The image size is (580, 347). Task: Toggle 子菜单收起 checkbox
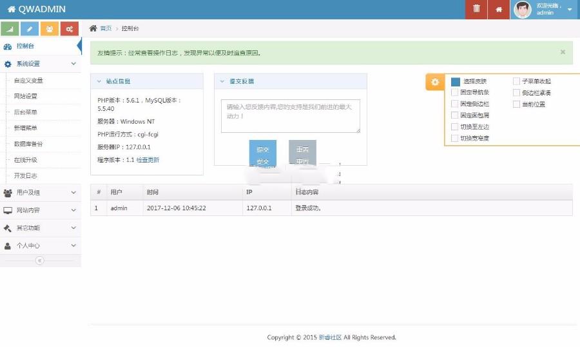pyautogui.click(x=516, y=81)
